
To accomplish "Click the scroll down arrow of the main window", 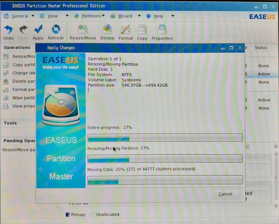I will click(x=276, y=206).
